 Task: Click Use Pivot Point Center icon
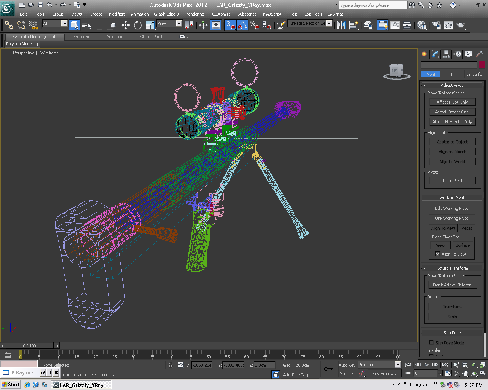coord(189,25)
